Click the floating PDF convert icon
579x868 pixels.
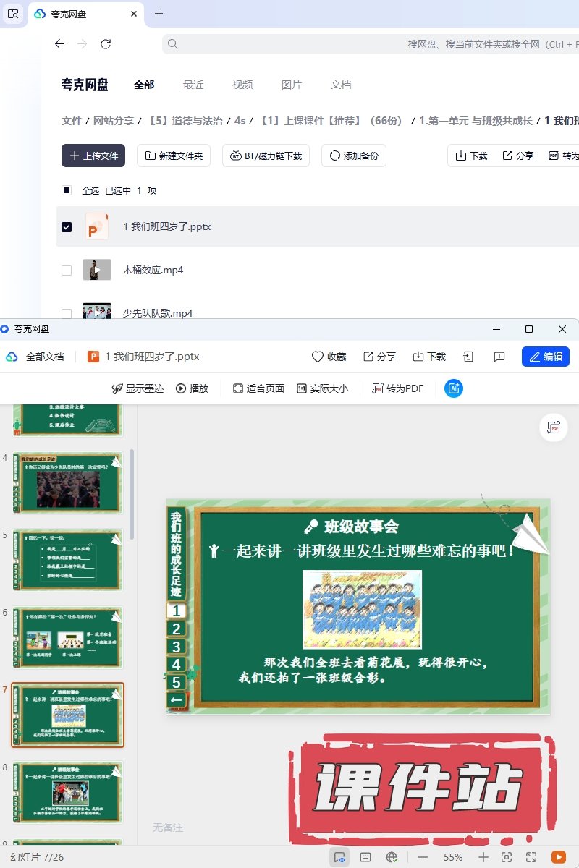(x=554, y=427)
